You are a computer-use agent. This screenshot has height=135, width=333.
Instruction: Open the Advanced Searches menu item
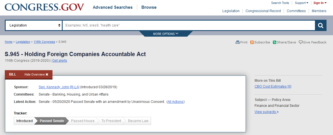[113, 7]
